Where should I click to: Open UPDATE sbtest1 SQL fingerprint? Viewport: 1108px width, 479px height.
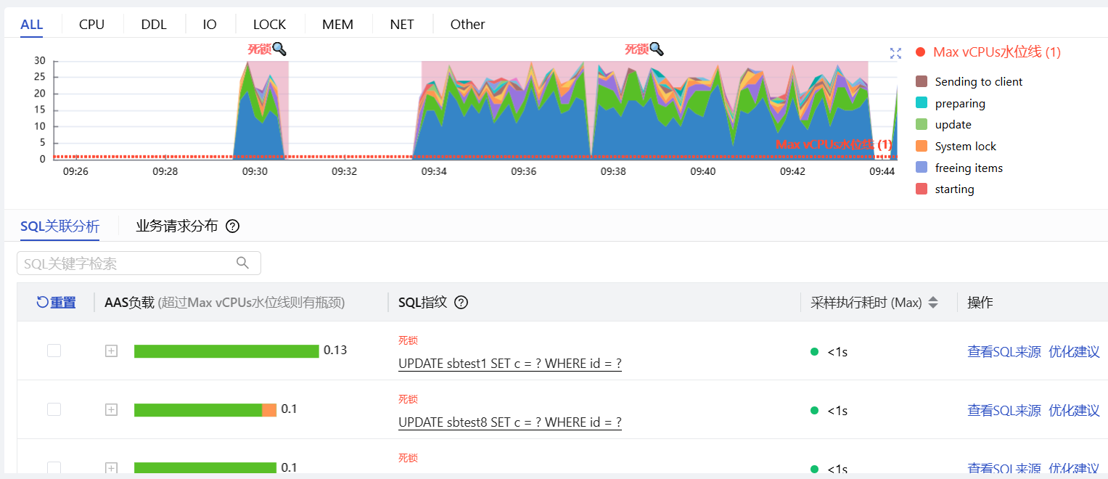tap(510, 364)
